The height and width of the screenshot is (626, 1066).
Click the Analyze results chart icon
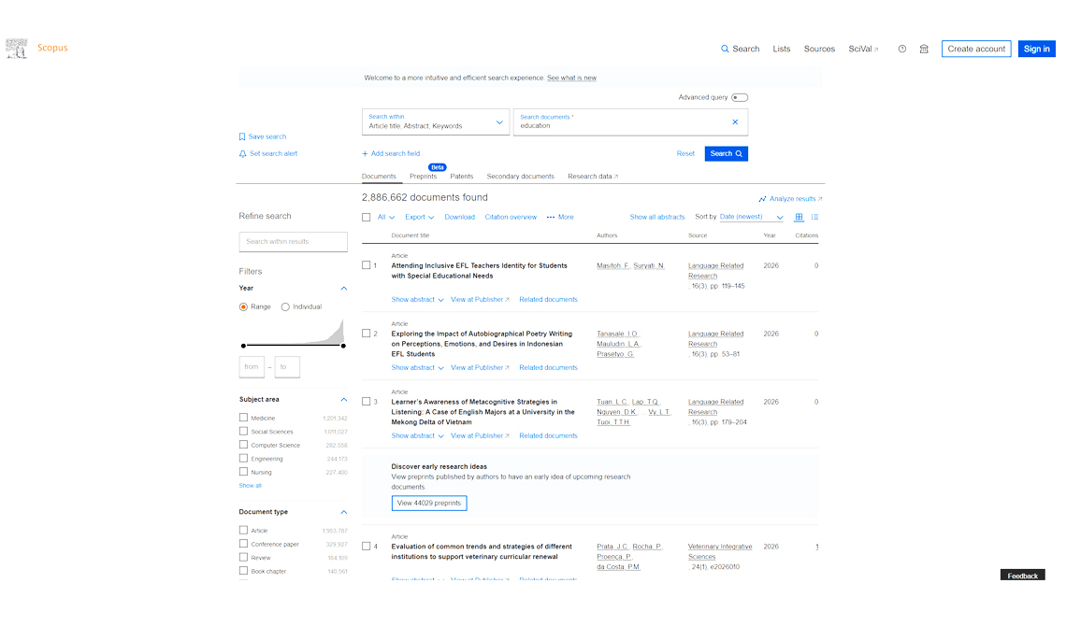point(762,199)
